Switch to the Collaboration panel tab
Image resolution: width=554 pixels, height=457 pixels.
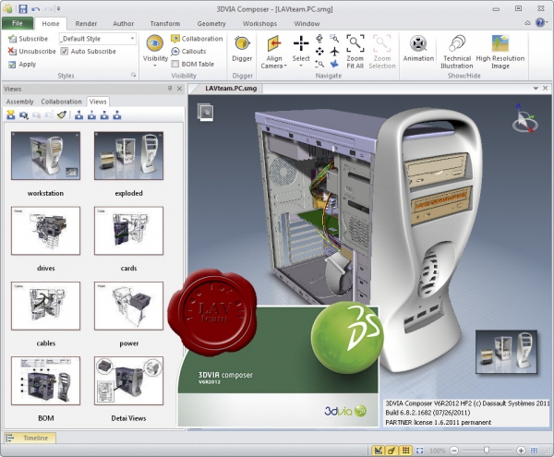pos(62,102)
